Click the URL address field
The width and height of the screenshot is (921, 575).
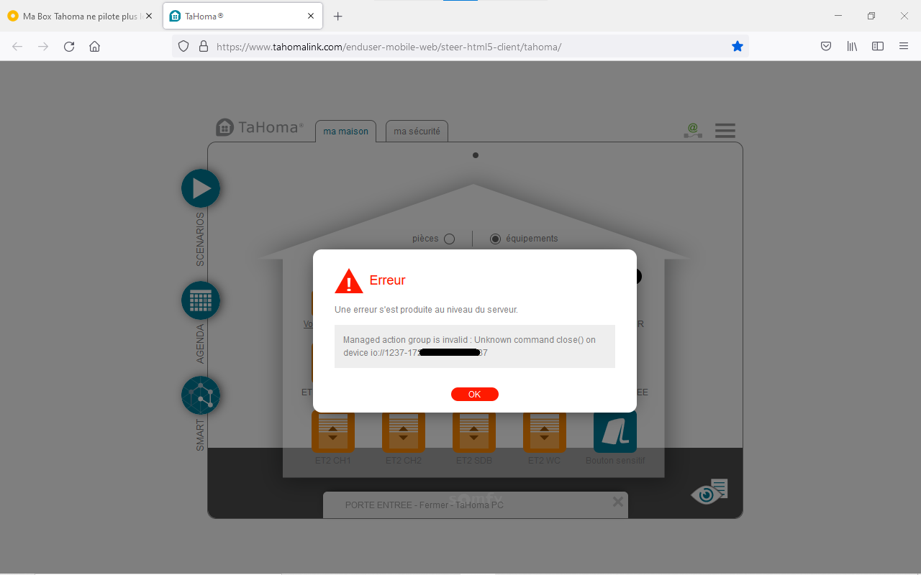pos(460,47)
